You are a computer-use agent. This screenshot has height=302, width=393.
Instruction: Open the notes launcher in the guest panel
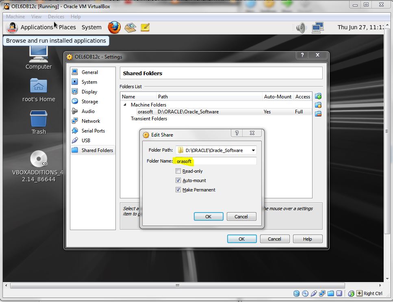tap(145, 27)
